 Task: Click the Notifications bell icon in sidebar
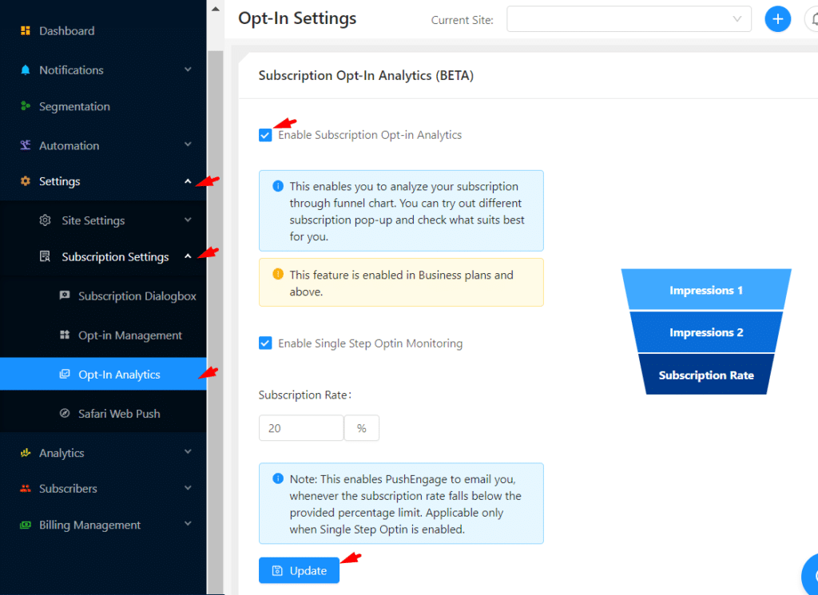(x=25, y=69)
